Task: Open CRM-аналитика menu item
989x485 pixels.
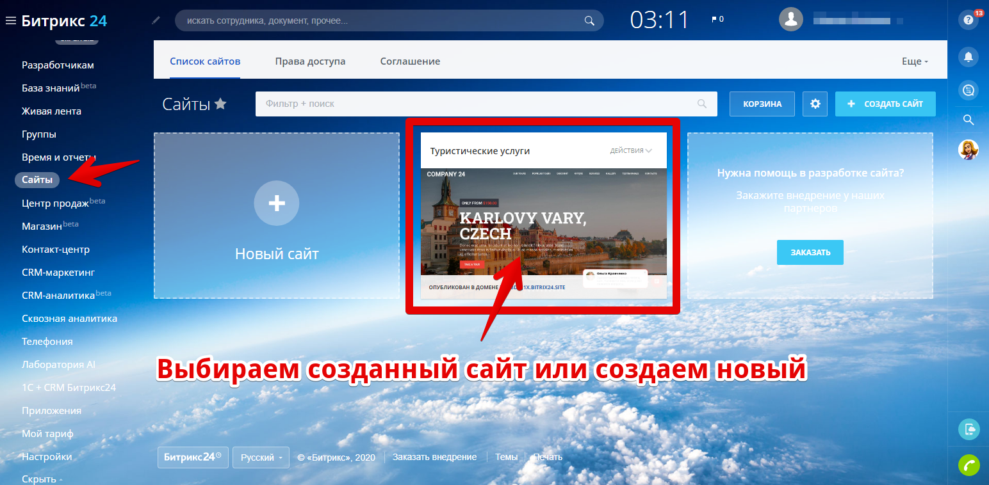Action: click(58, 296)
